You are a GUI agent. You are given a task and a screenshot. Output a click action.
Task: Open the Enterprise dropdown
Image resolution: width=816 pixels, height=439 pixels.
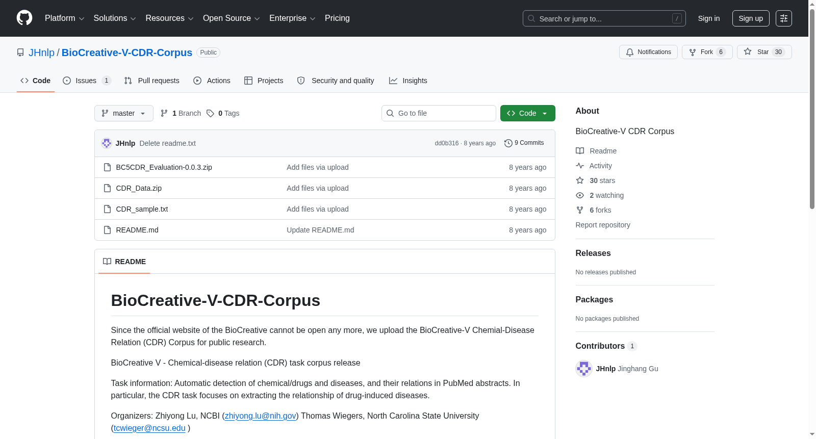(x=292, y=18)
